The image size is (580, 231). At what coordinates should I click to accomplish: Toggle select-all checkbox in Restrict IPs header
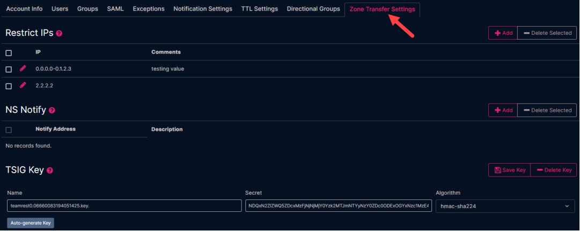click(9, 53)
